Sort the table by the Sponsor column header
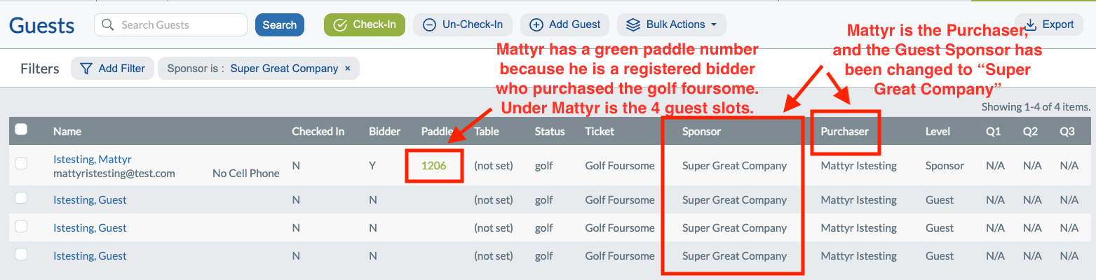This screenshot has width=1096, height=280. 701,132
